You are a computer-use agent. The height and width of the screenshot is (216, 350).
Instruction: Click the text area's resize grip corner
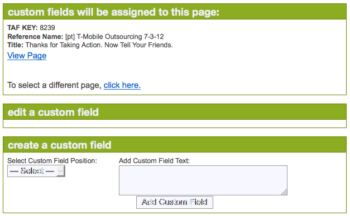click(x=284, y=193)
